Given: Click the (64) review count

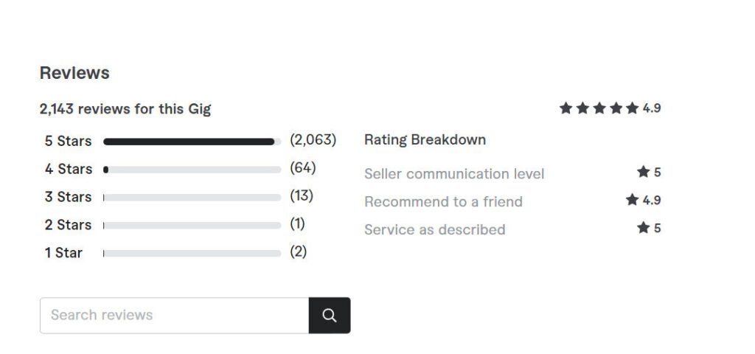Looking at the screenshot, I should pyautogui.click(x=303, y=168).
